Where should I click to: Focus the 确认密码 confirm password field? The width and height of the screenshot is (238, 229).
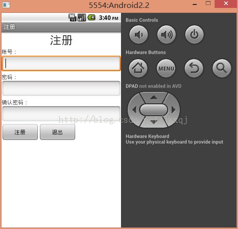[61, 114]
